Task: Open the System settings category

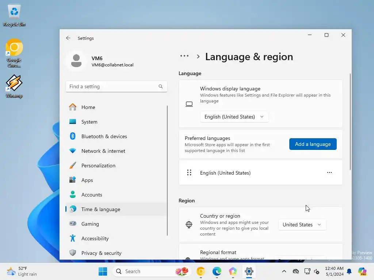Action: [x=116, y=122]
